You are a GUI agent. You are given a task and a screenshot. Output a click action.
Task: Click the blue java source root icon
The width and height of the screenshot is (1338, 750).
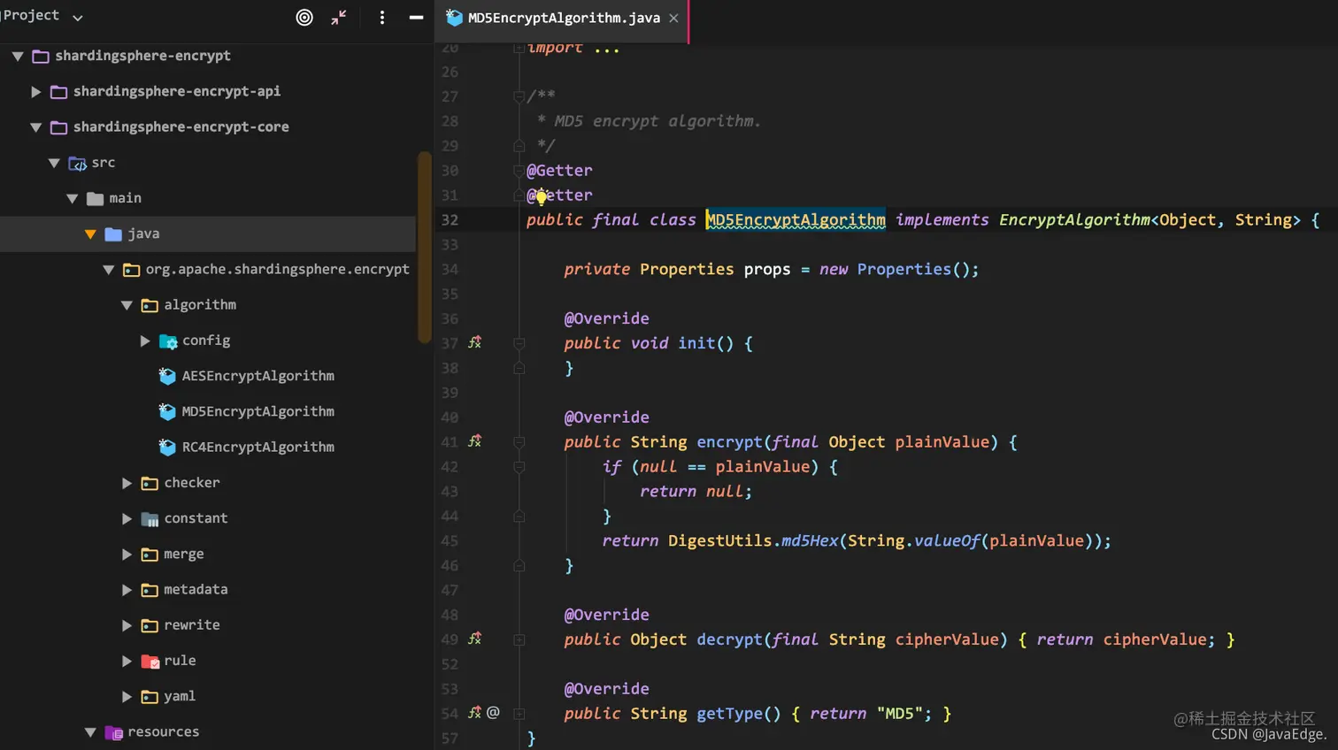pyautogui.click(x=113, y=233)
